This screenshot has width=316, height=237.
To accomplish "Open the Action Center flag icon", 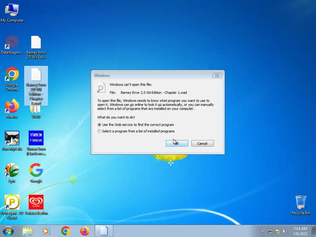I will pos(277,231).
